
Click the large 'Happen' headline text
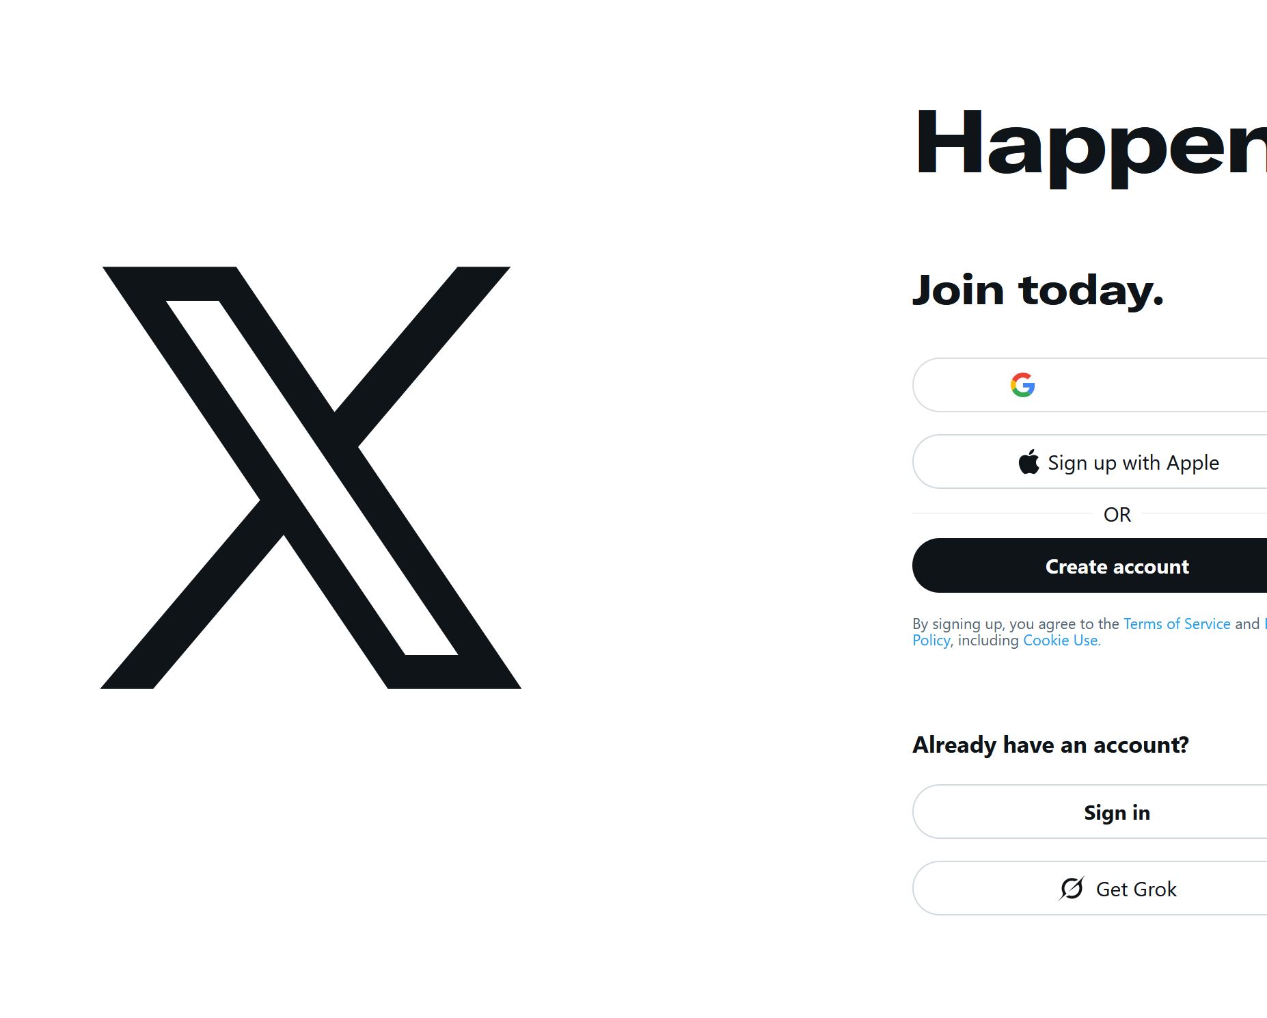(1089, 144)
